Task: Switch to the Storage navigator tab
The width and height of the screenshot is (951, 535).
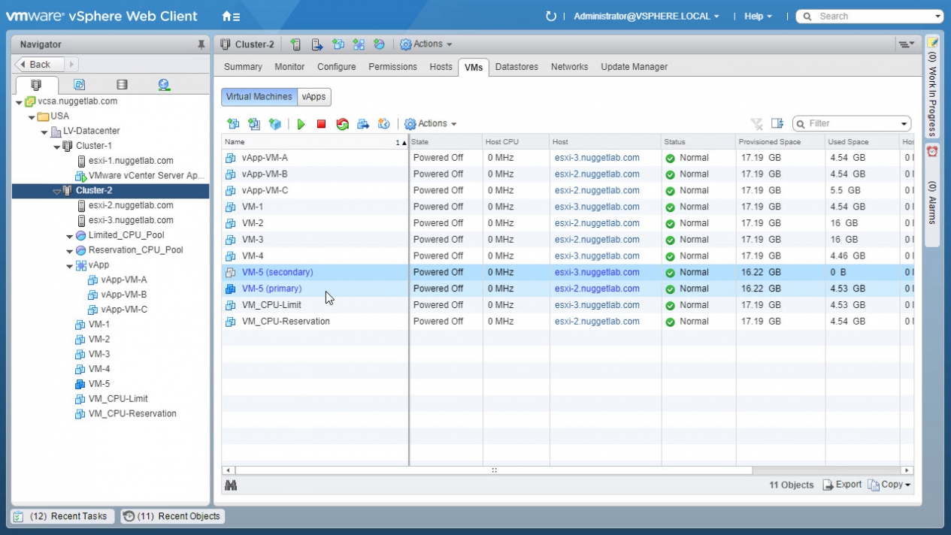Action: 122,85
